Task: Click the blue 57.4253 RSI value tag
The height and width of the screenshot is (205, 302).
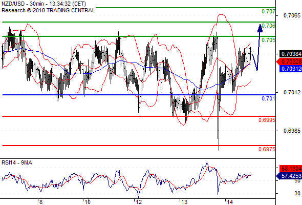Action: pyautogui.click(x=289, y=176)
